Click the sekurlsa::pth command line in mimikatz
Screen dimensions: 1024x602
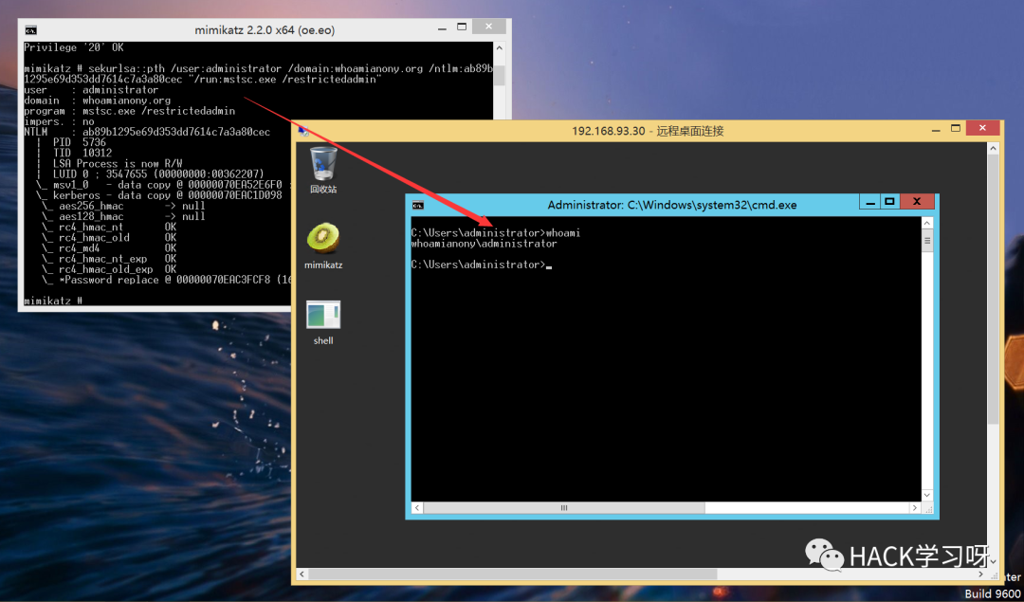(x=259, y=74)
